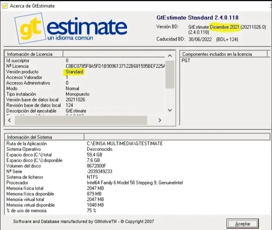Select the Procesador row label
The width and height of the screenshot is (272, 230).
click(17, 183)
